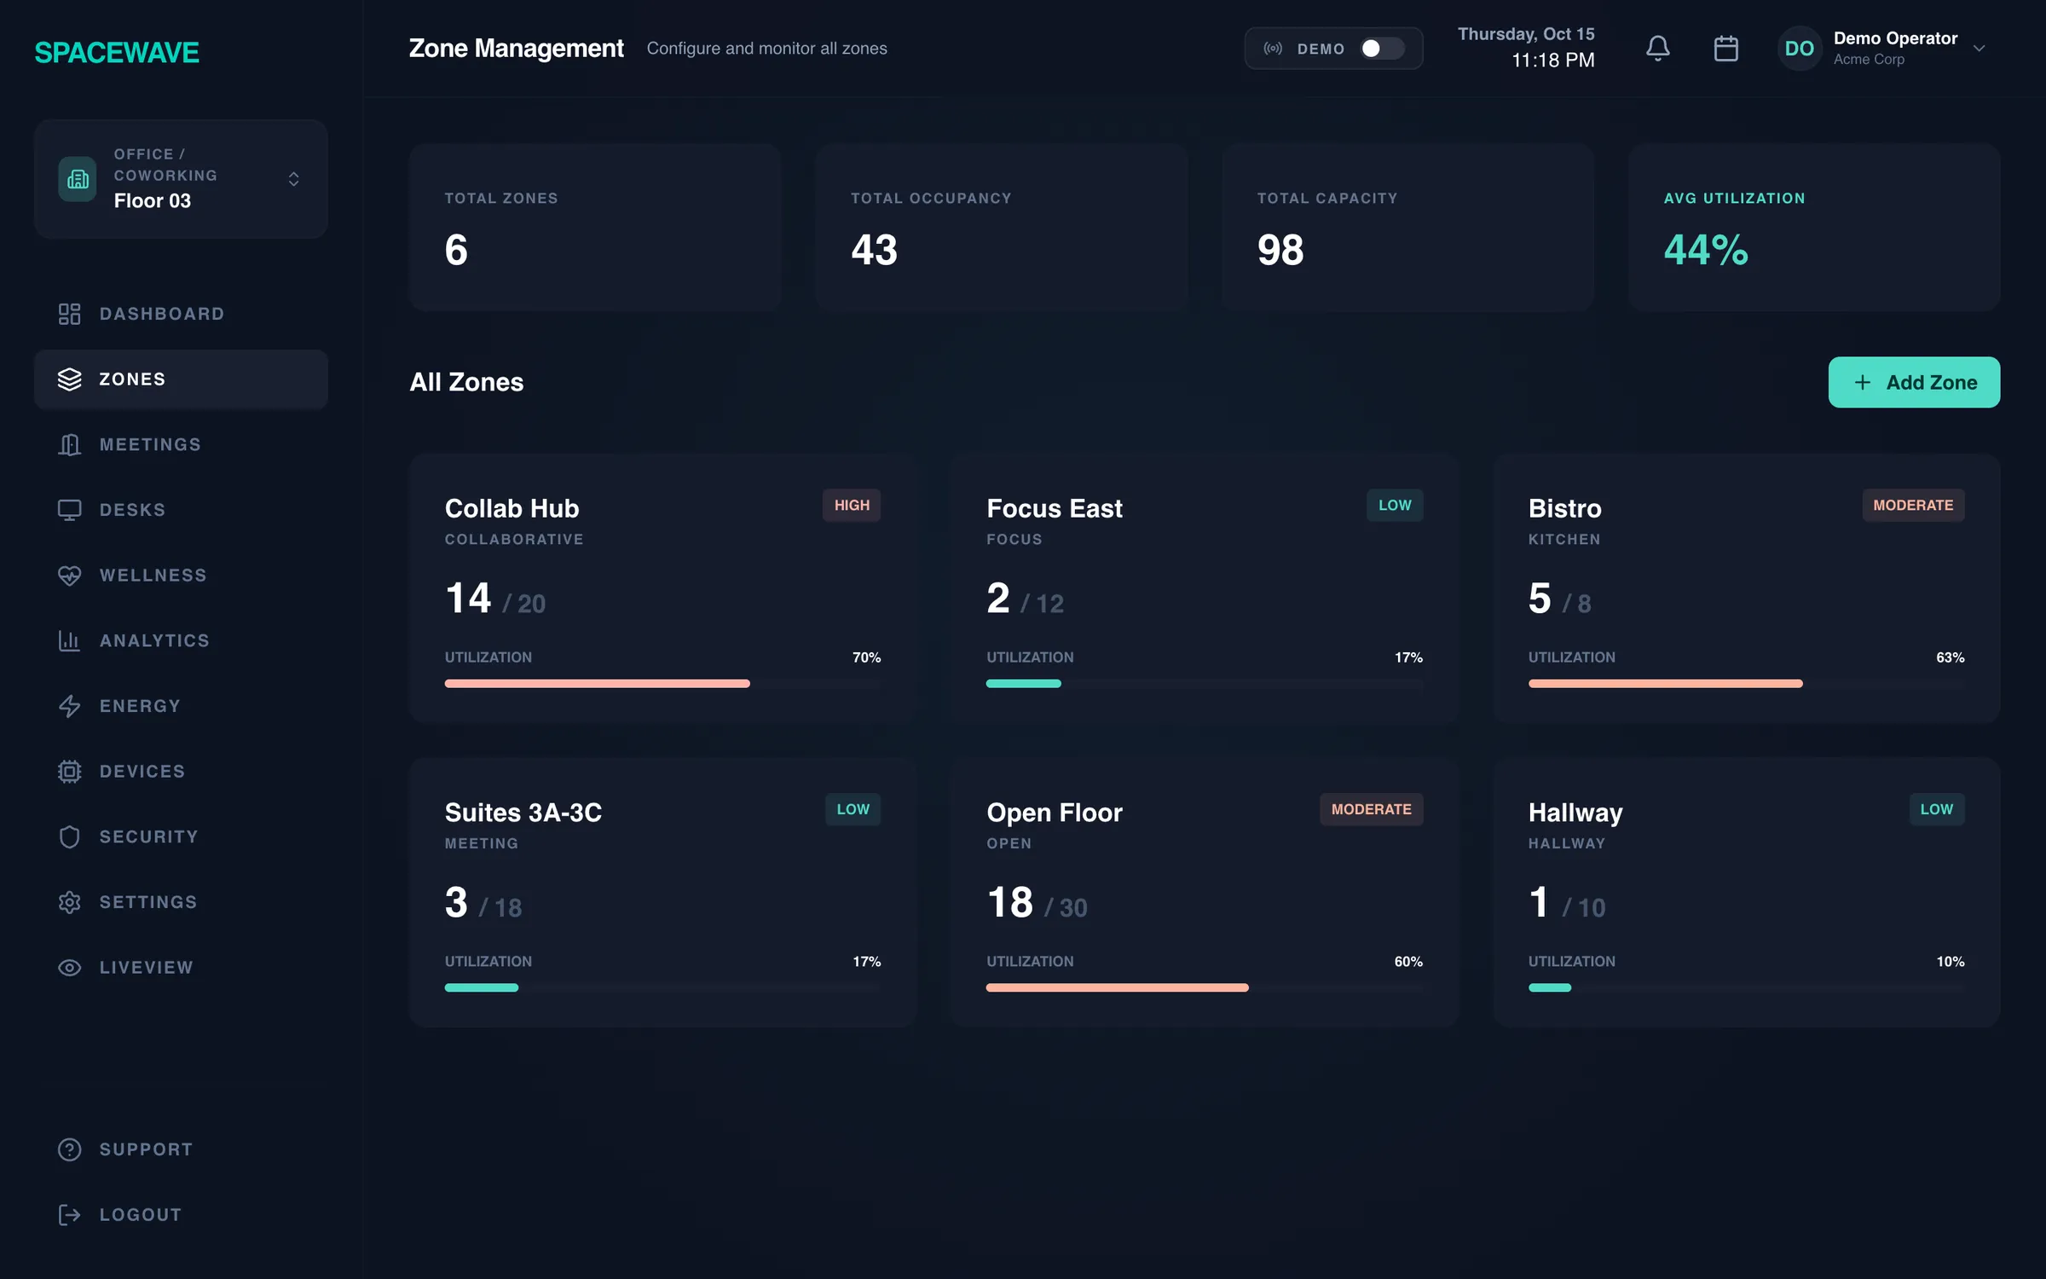The image size is (2046, 1279).
Task: Click the Settings gear icon
Action: pos(69,902)
